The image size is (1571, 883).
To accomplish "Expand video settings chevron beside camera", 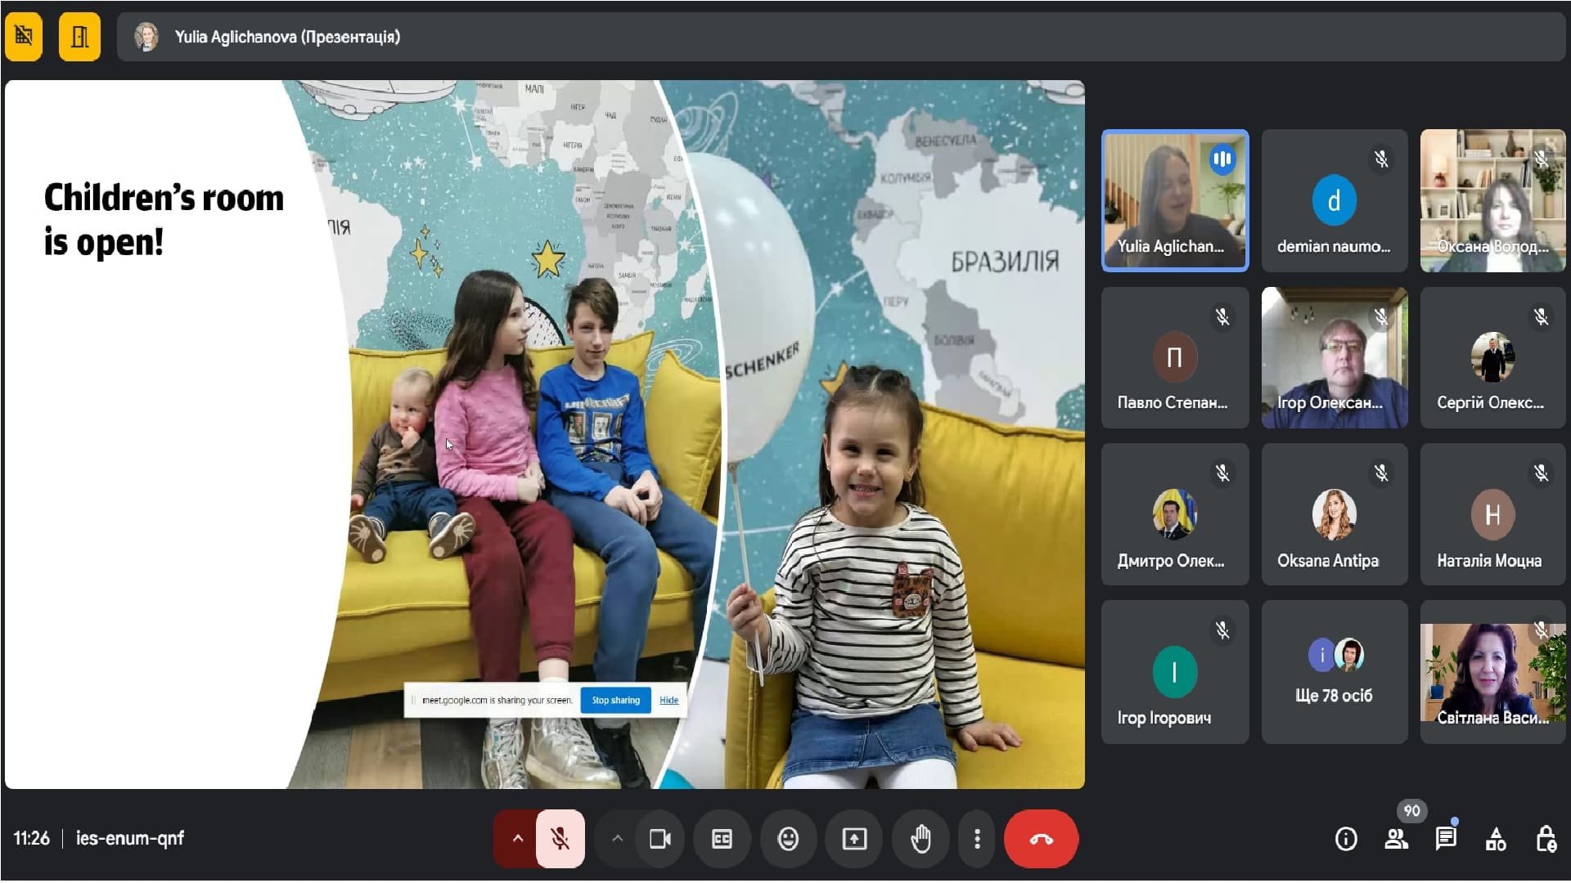I will click(x=618, y=839).
